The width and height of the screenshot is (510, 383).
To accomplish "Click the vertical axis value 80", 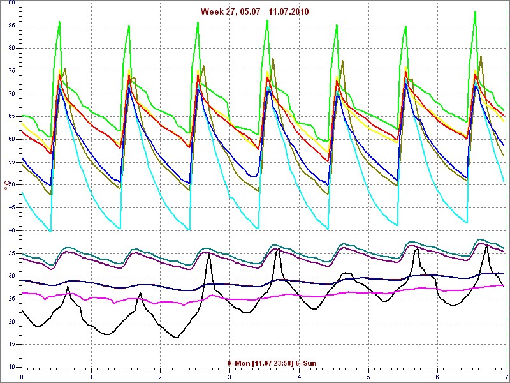I will click(x=10, y=49).
